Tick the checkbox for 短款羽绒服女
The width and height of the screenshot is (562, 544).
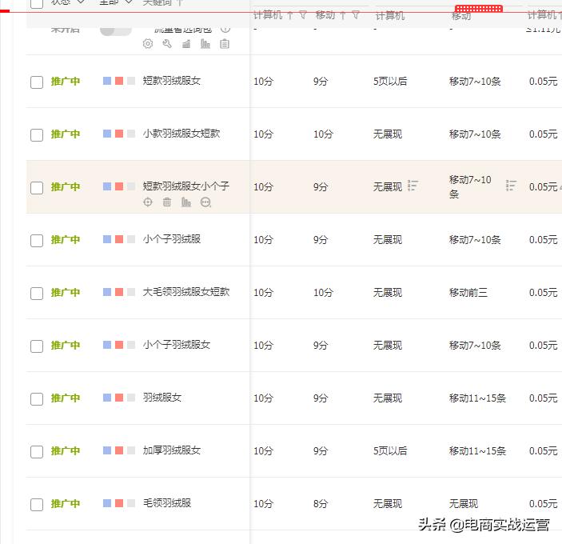pos(37,82)
